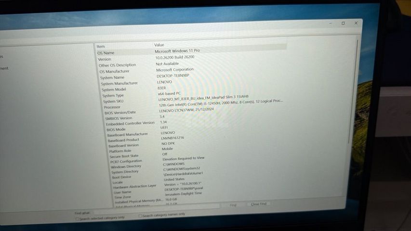
Task: Select the 'BaseBoard Version' row
Action: click(123, 145)
